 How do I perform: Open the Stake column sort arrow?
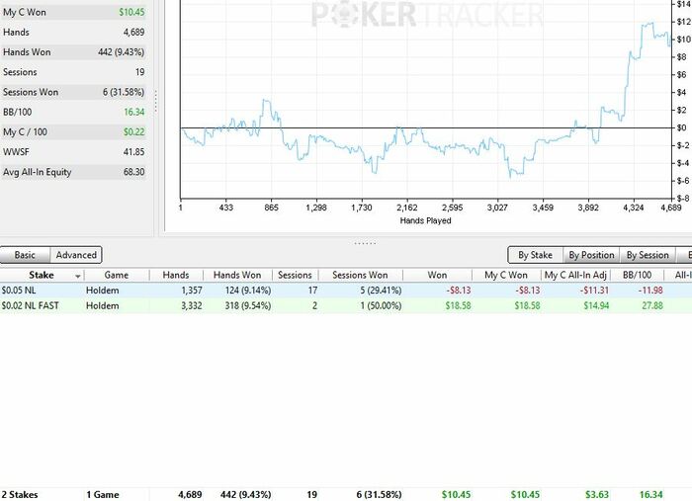click(78, 276)
